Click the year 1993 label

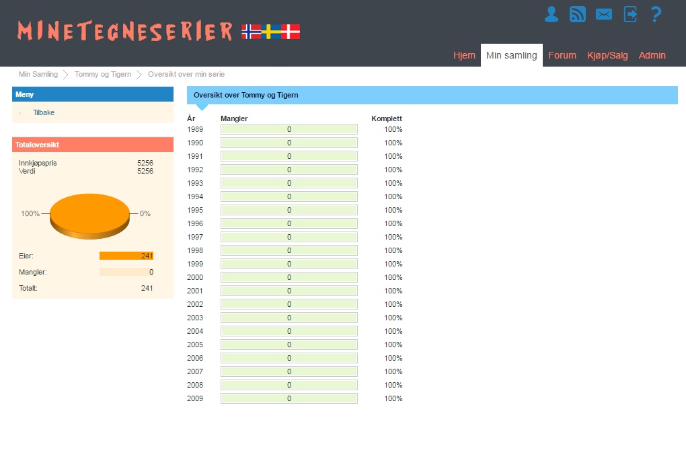(x=195, y=183)
